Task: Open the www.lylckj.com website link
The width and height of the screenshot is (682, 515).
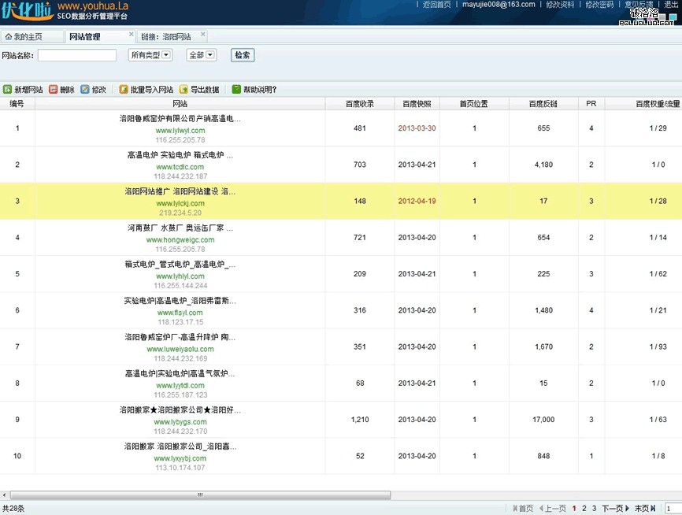Action: tap(179, 202)
